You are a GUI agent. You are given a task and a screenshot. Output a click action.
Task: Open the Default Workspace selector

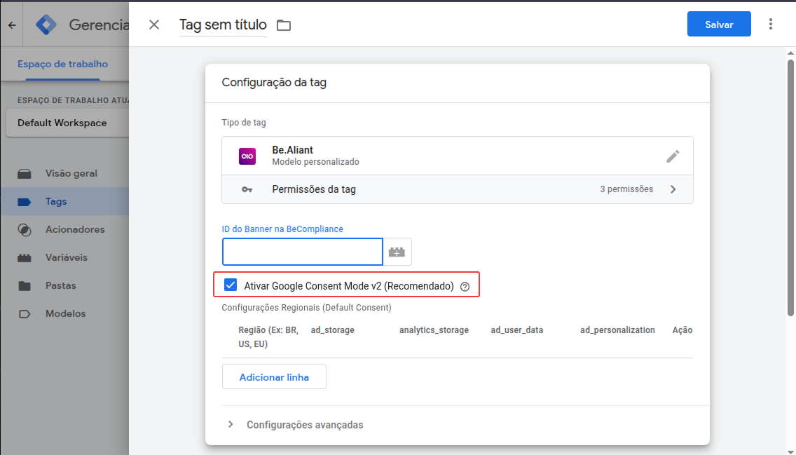64,123
